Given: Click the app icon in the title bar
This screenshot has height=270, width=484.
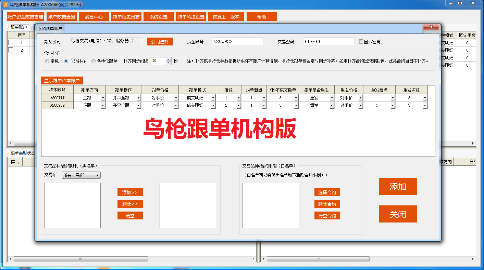Looking at the screenshot, I should [5, 4].
